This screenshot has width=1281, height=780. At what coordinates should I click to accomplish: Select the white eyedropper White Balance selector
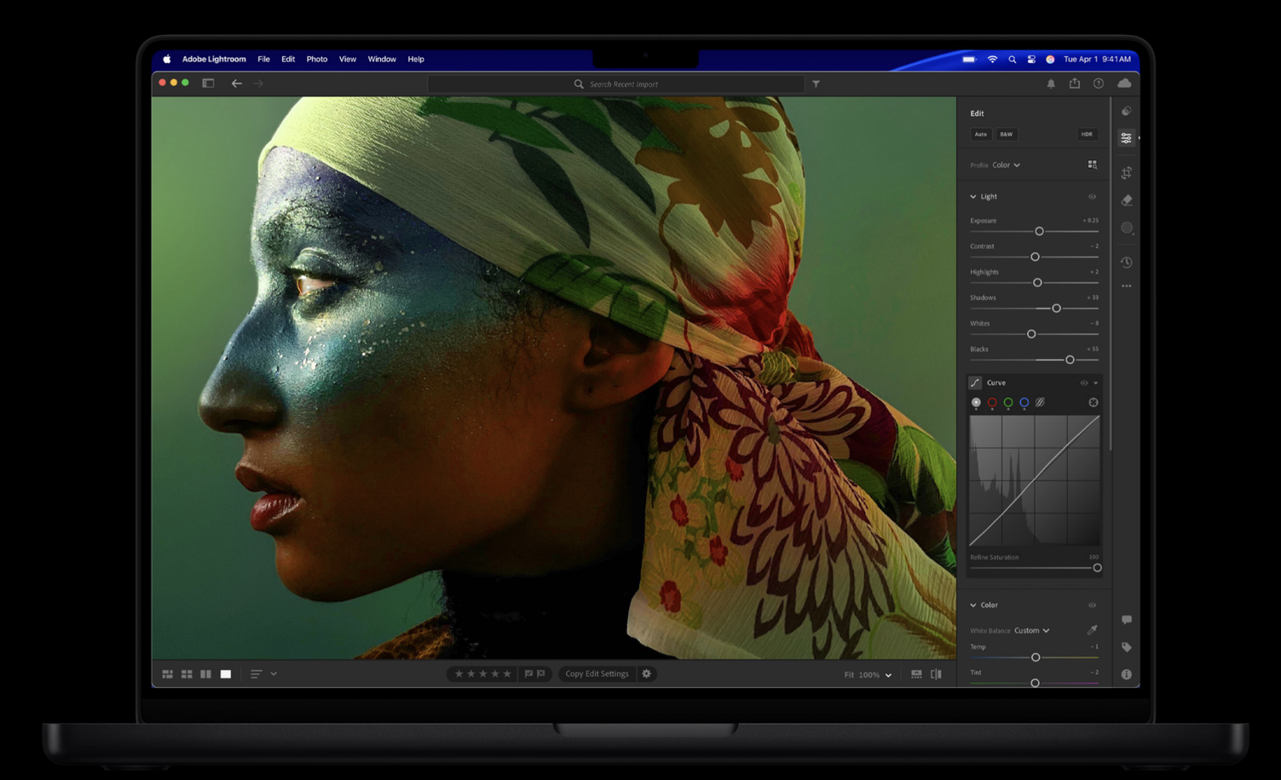1092,630
